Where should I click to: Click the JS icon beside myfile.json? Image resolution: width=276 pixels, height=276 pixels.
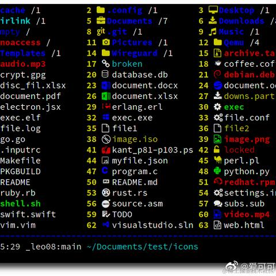[105, 160]
